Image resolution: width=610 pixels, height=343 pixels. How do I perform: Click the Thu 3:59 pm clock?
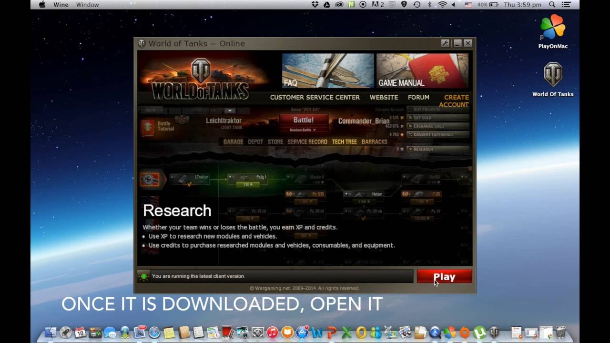click(522, 5)
